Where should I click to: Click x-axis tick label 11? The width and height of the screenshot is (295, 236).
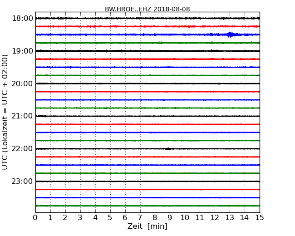(x=200, y=217)
